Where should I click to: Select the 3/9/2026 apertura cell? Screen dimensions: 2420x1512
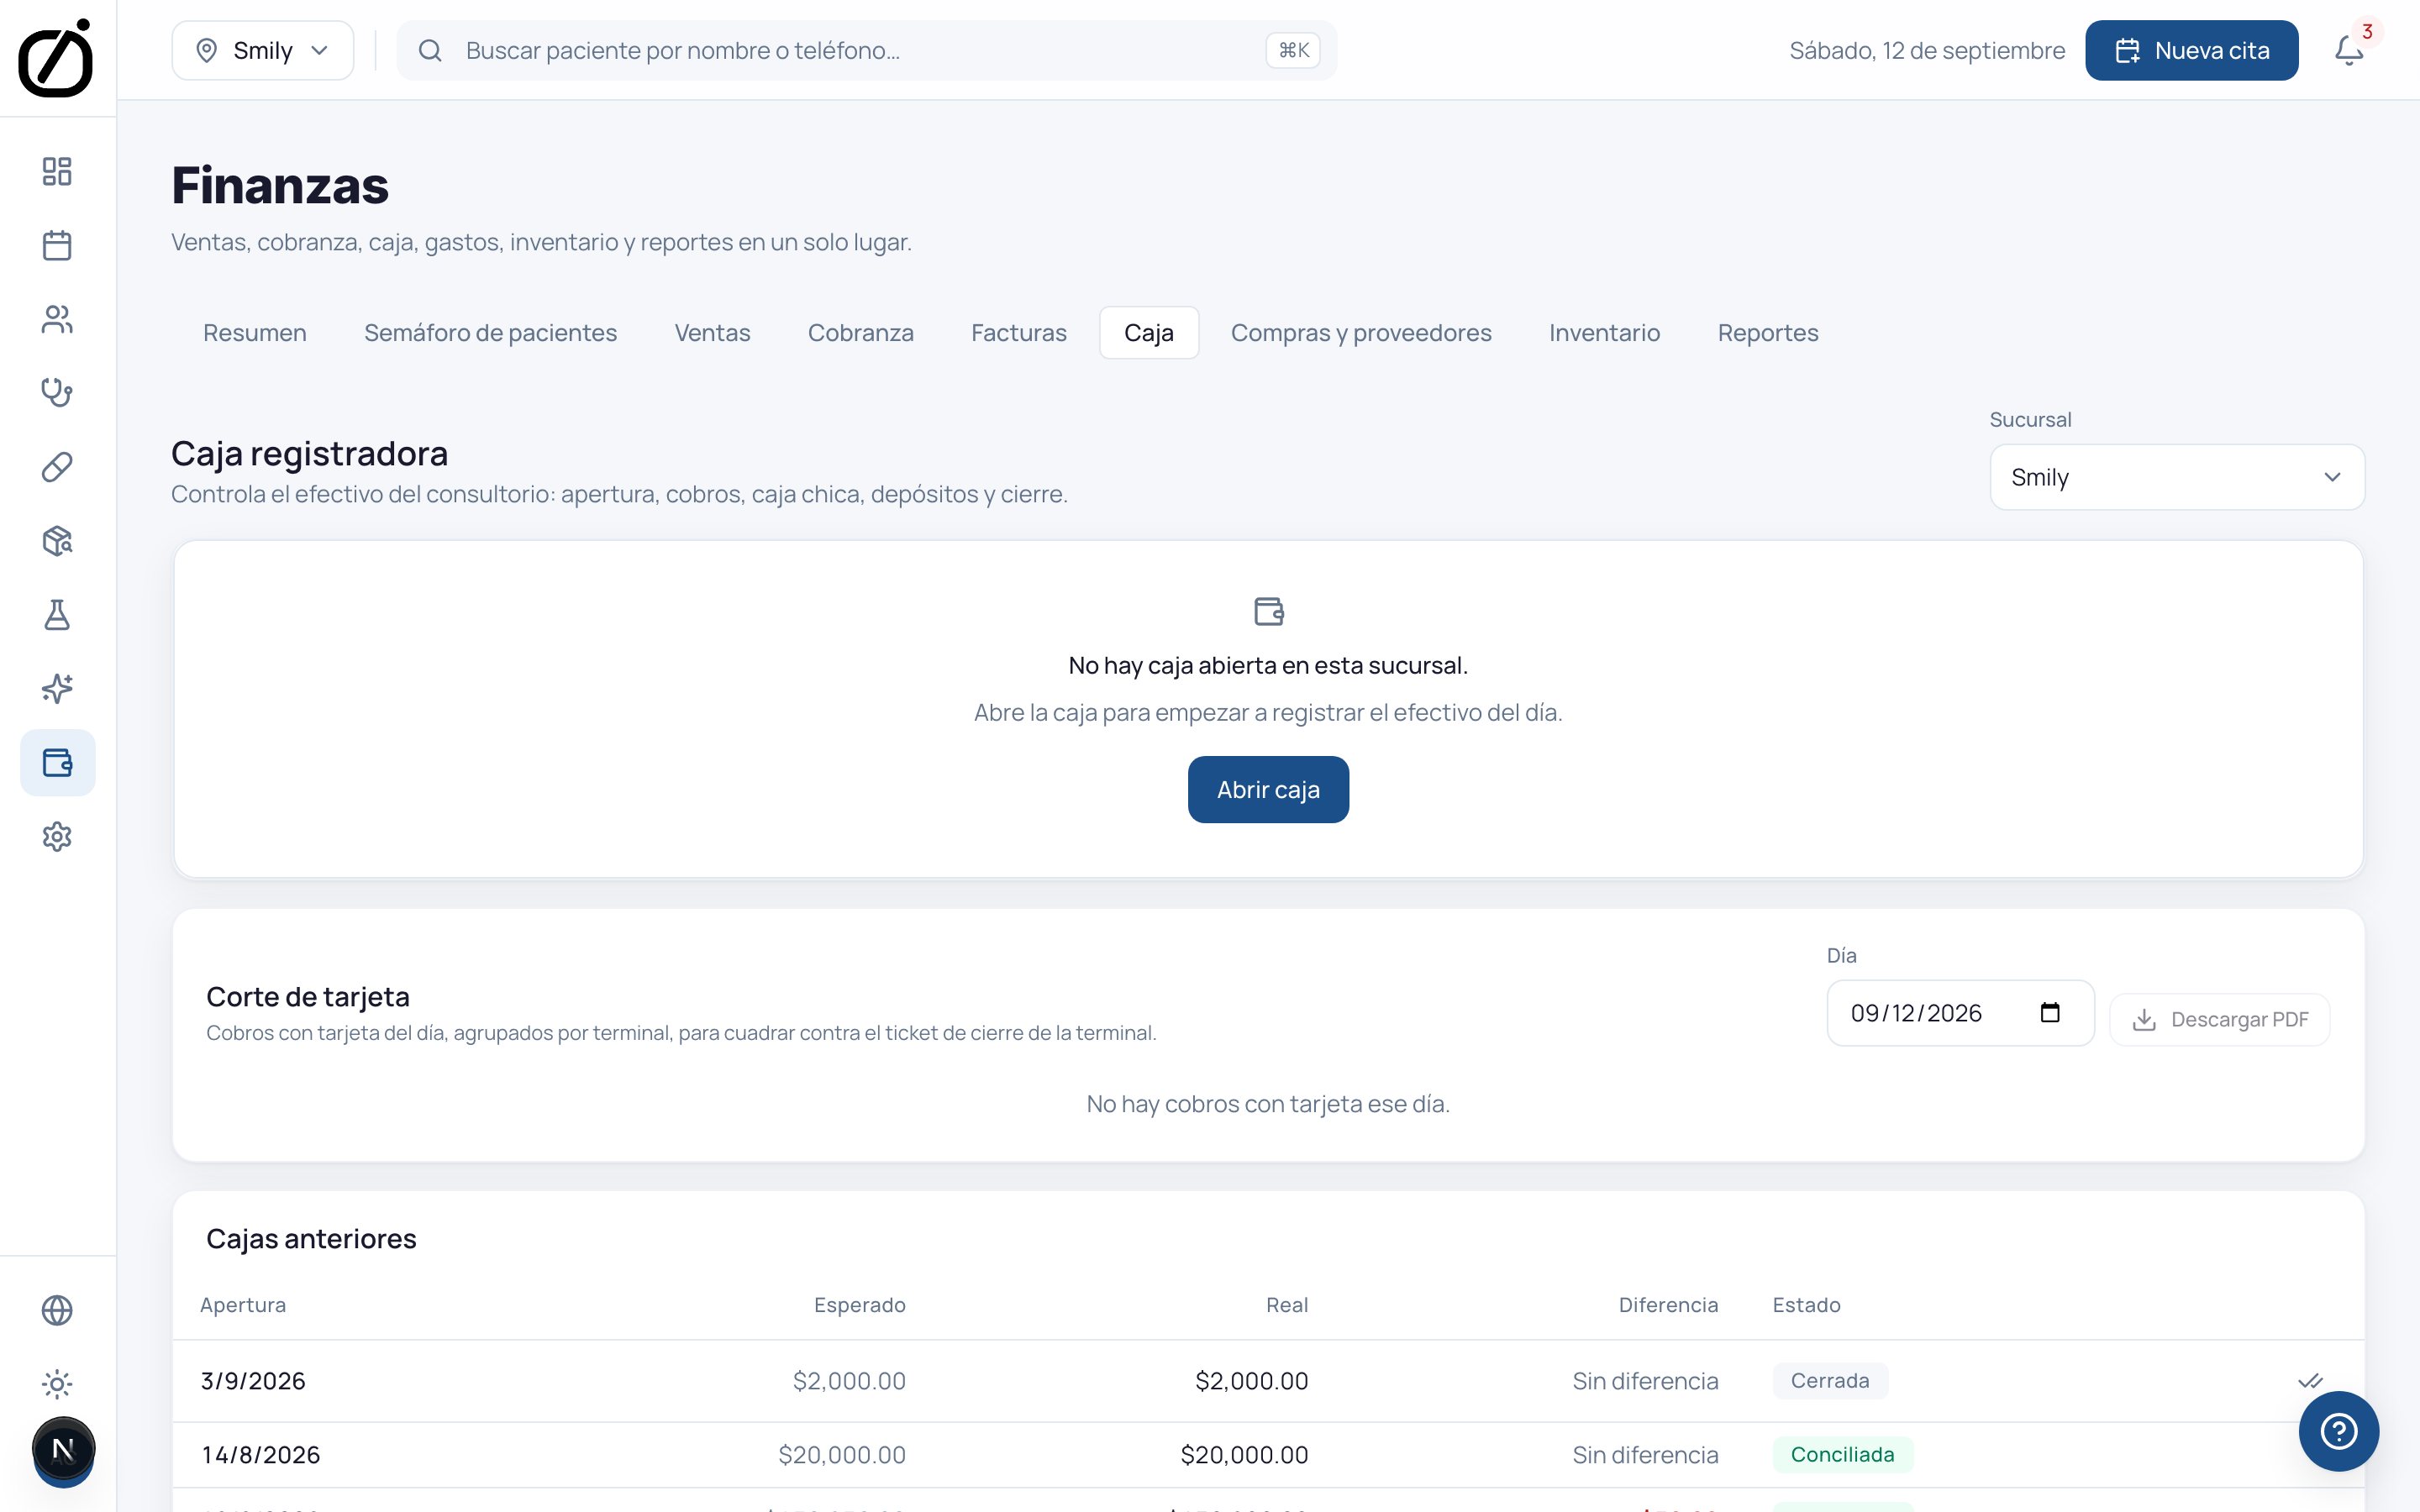point(253,1381)
